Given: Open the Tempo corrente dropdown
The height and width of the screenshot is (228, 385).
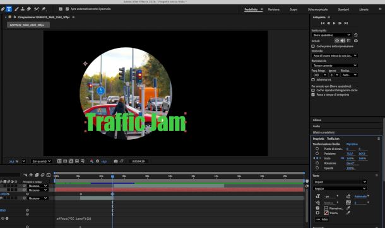Looking at the screenshot, I should point(335,66).
